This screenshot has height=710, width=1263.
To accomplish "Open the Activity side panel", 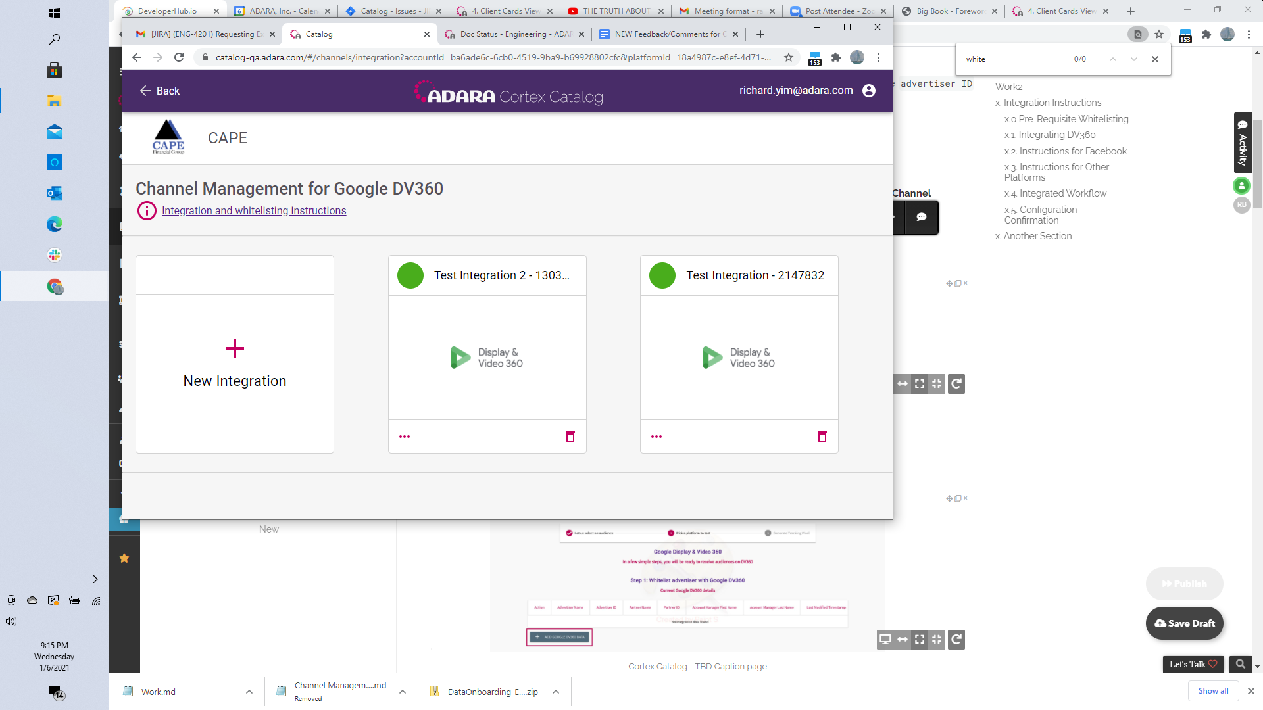I will (1243, 143).
